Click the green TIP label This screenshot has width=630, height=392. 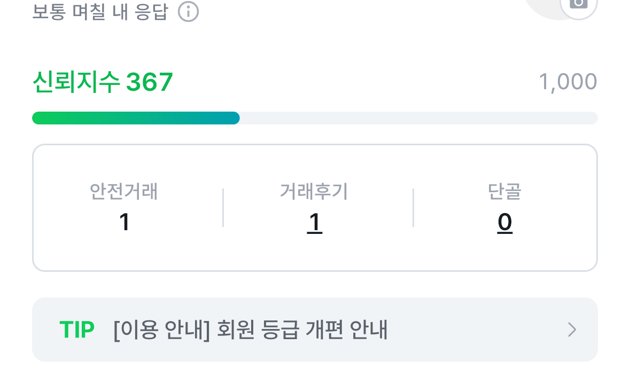[x=77, y=330]
